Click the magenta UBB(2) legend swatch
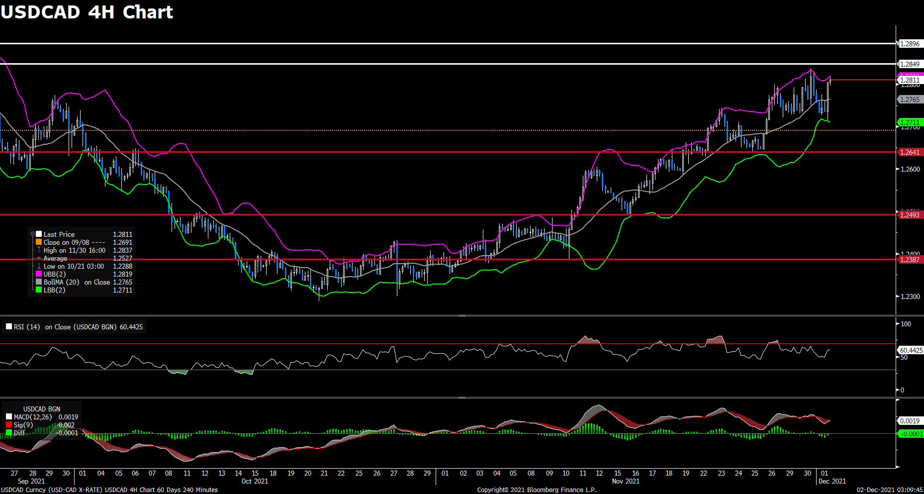 39,274
